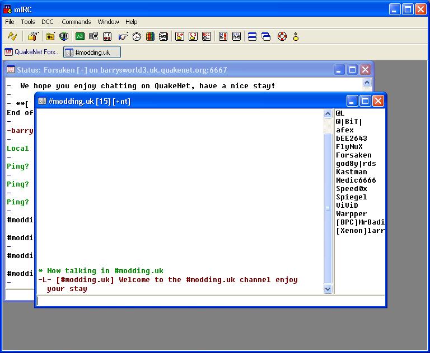
Task: Click the channel scrollbar up arrow
Action: [x=328, y=113]
